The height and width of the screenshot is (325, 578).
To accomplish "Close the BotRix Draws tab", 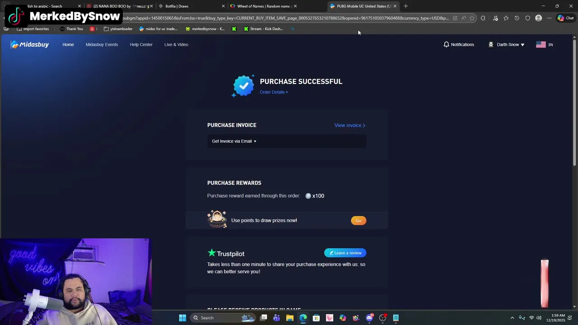I will click(x=223, y=6).
